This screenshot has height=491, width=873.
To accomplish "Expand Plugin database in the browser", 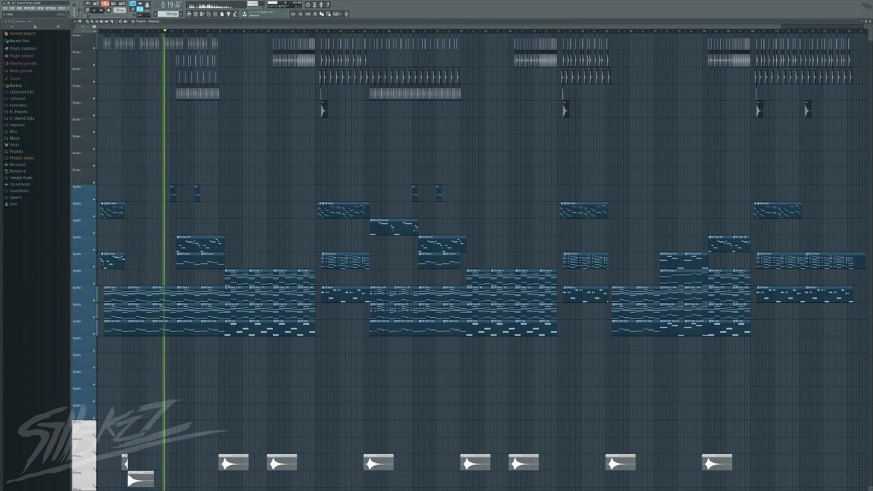I will (23, 48).
